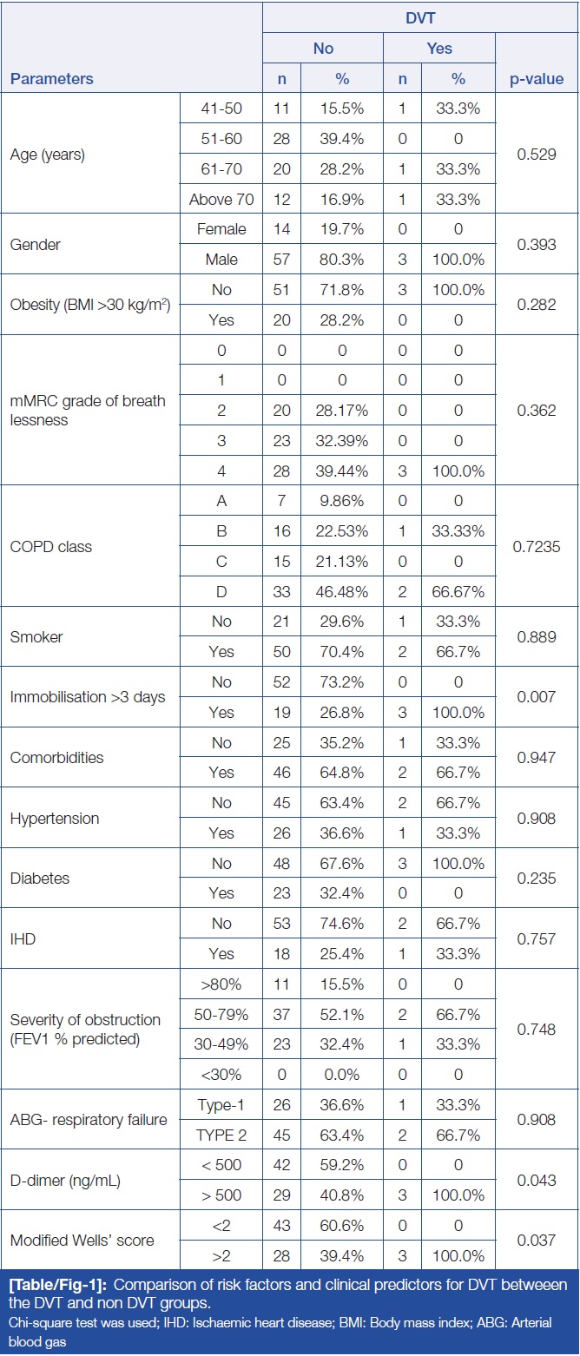Select the Comorbidities row label
The height and width of the screenshot is (1356, 580).
point(56,758)
